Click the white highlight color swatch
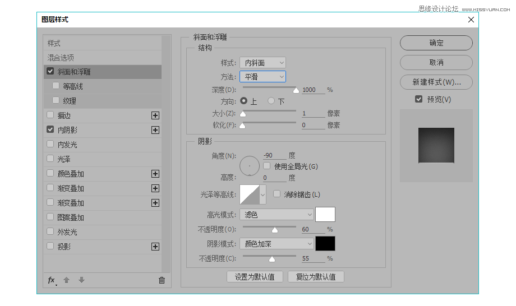516x306 pixels. pos(325,214)
